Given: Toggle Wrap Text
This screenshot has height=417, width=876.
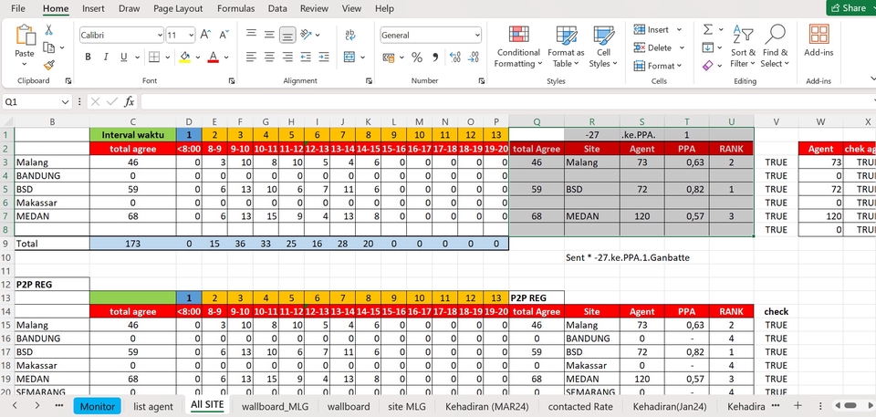Looking at the screenshot, I should tap(350, 35).
